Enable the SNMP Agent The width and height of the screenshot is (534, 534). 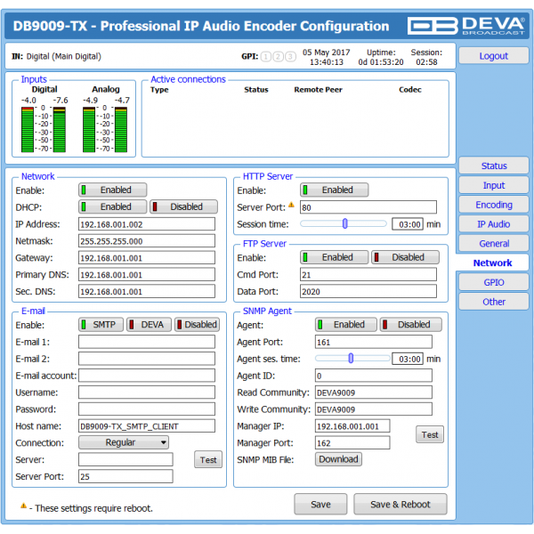pyautogui.click(x=346, y=325)
